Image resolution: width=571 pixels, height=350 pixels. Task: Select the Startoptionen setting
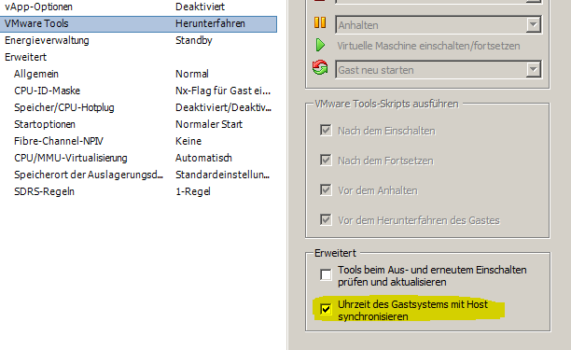pyautogui.click(x=138, y=124)
